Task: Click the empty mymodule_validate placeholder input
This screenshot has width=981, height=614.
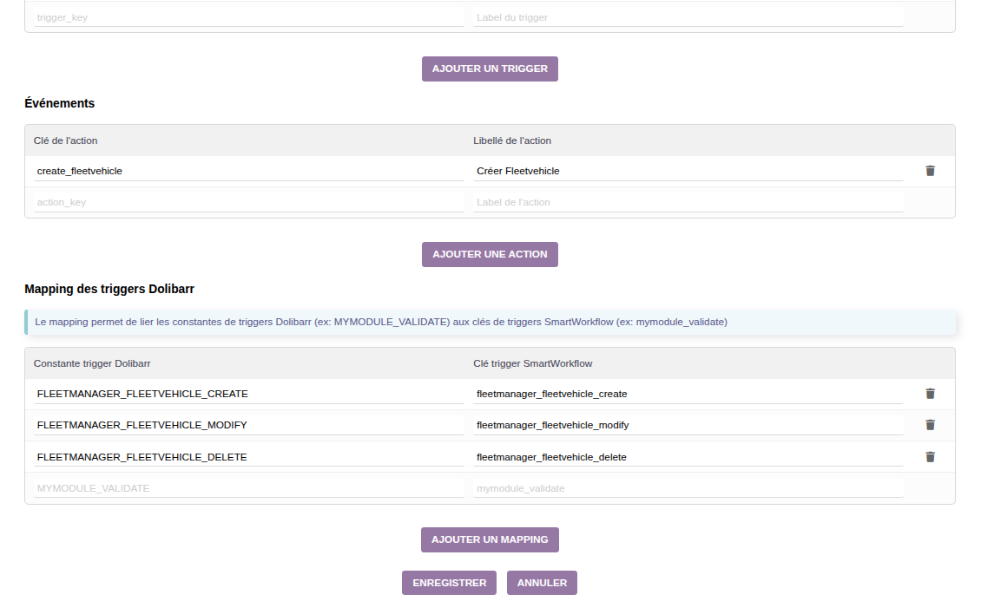Action: (688, 488)
